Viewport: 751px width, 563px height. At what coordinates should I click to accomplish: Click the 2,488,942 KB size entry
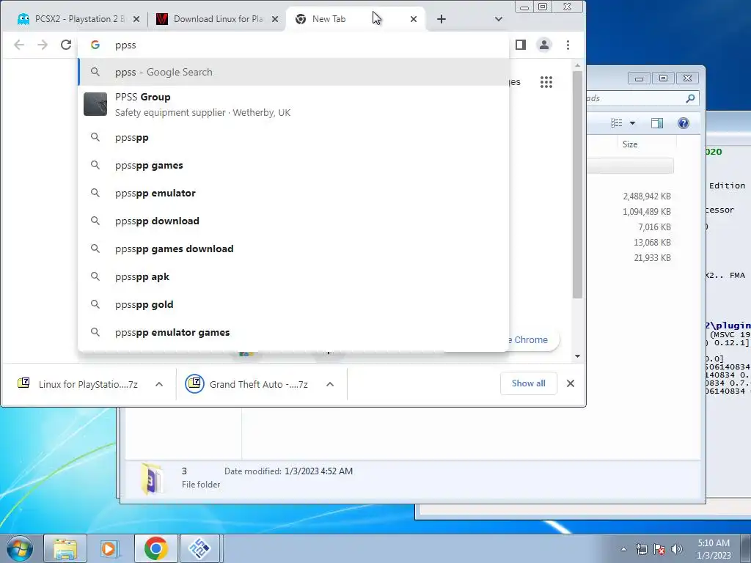point(647,196)
